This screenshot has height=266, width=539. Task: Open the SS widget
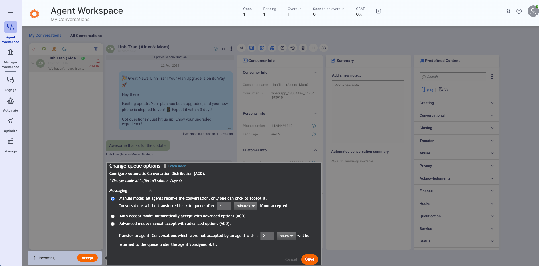coord(324,48)
